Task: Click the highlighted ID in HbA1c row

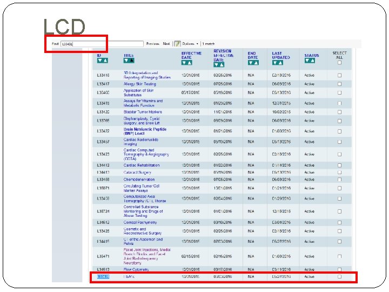Action: [103, 277]
